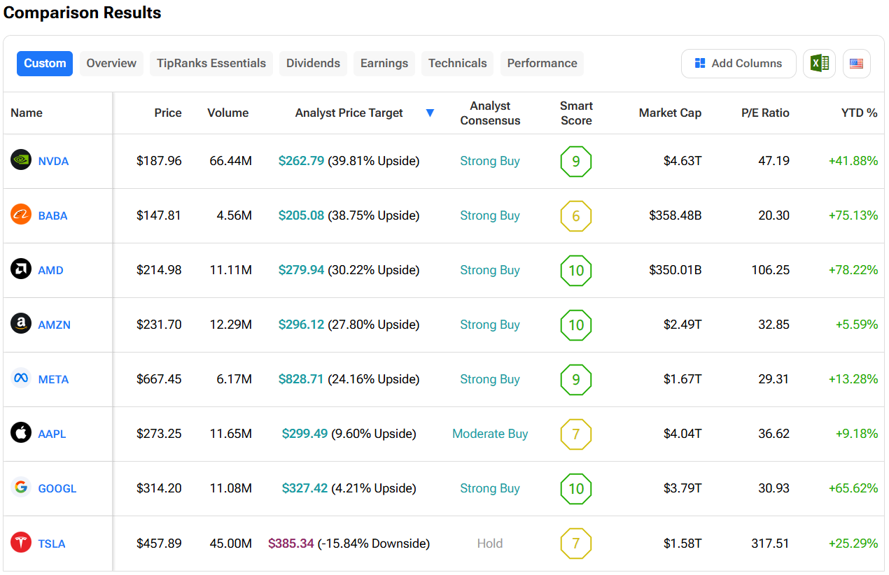889x575 pixels.
Task: Toggle sort arrow on Analyst Price Target
Action: coord(430,113)
